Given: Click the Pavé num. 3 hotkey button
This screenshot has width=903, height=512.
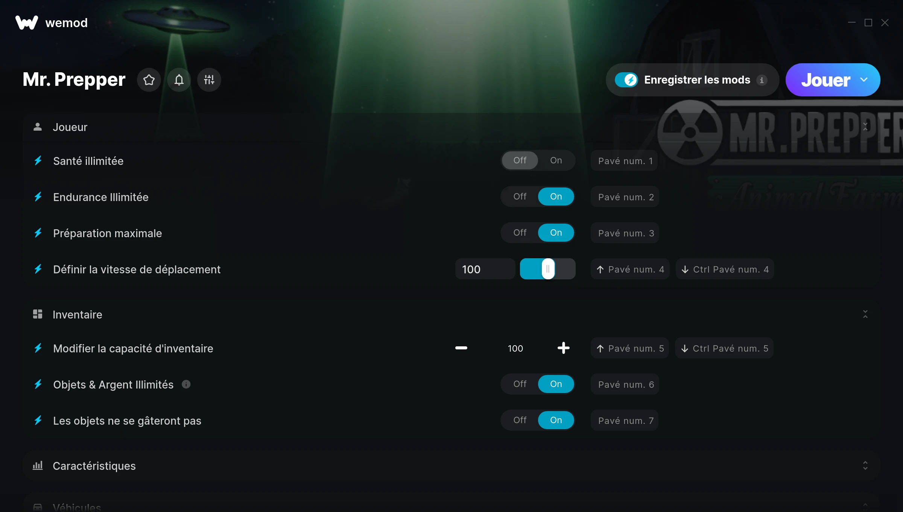Looking at the screenshot, I should tap(625, 233).
